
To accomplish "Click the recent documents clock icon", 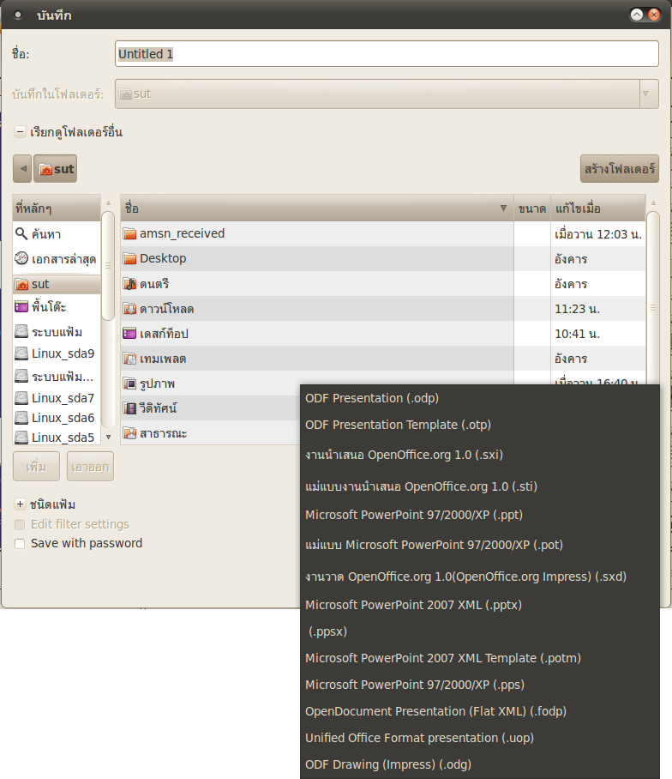I will [21, 258].
